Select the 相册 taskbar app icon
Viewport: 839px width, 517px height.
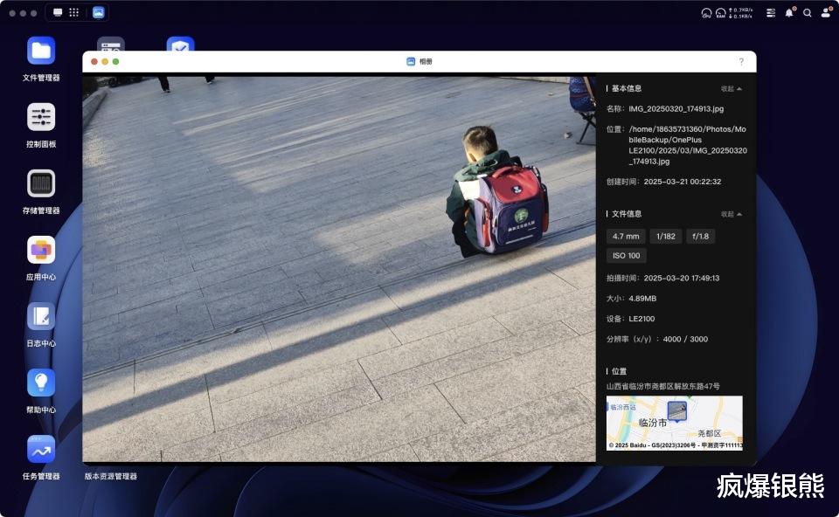[98, 12]
